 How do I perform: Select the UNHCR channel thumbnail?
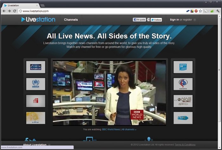click(36, 84)
